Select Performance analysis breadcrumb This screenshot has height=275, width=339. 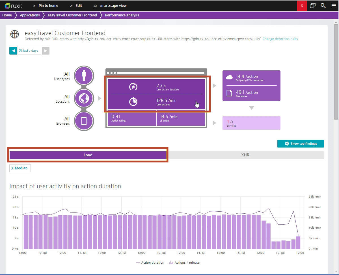coord(122,15)
